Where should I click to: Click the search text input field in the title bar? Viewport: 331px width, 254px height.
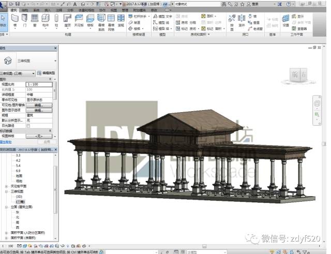tap(197, 4)
